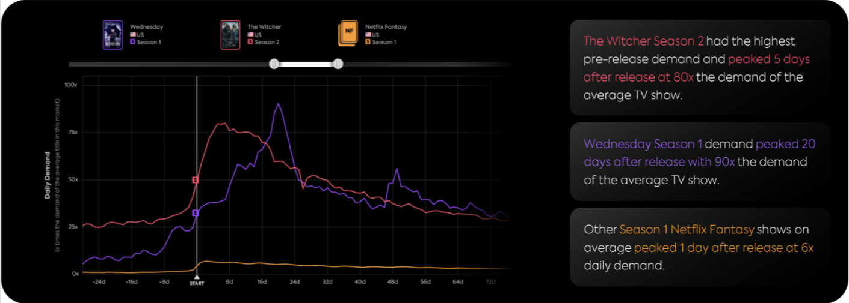
Task: Click the left handle of the range slider
Action: click(x=274, y=64)
